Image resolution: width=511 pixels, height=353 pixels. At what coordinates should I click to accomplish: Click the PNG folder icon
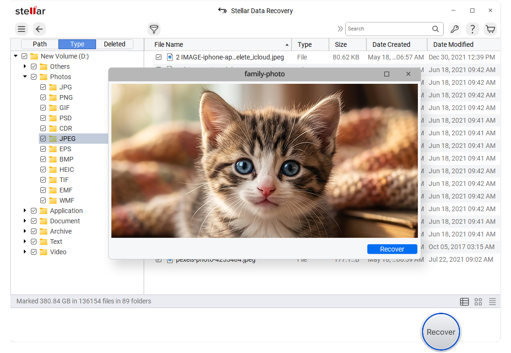[53, 97]
